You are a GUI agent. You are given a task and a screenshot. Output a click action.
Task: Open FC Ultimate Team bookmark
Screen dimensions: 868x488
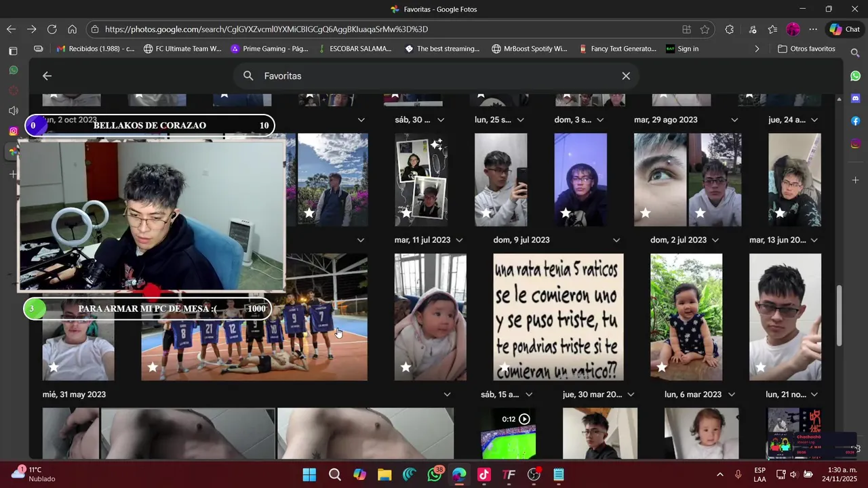pyautogui.click(x=182, y=49)
